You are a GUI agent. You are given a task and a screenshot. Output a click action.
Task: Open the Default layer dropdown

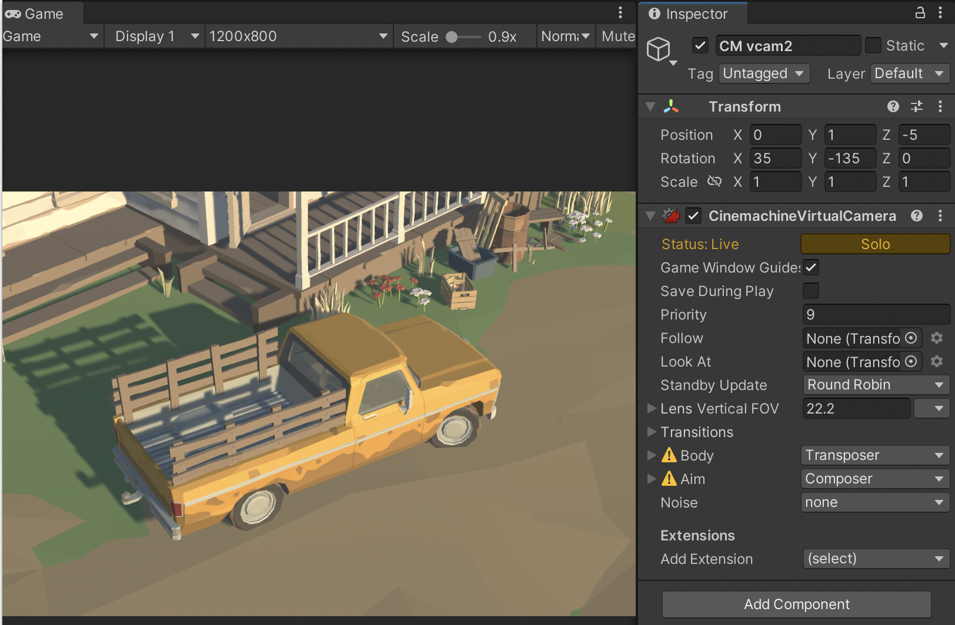click(910, 73)
